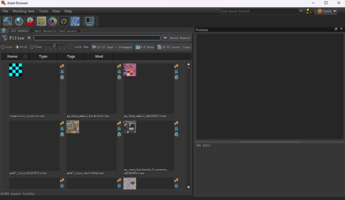This screenshot has width=345, height=200.
Task: Adjust the thumbnail size slider handle
Action: coord(55,46)
